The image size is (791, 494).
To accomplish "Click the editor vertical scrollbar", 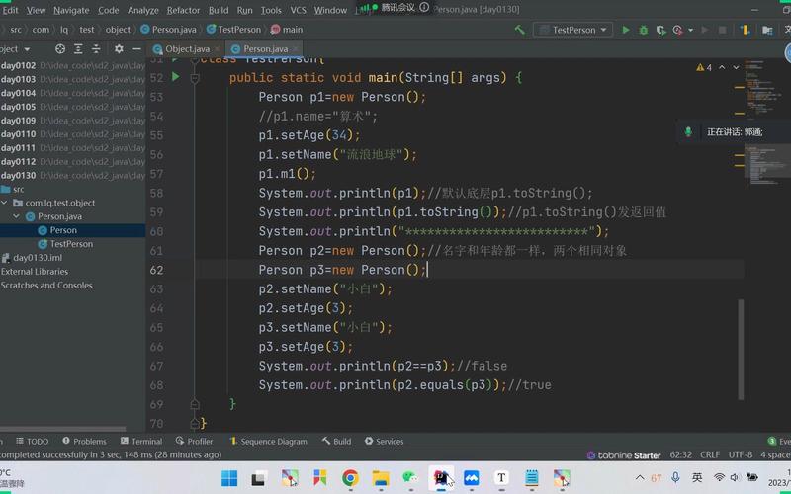I will (741, 350).
